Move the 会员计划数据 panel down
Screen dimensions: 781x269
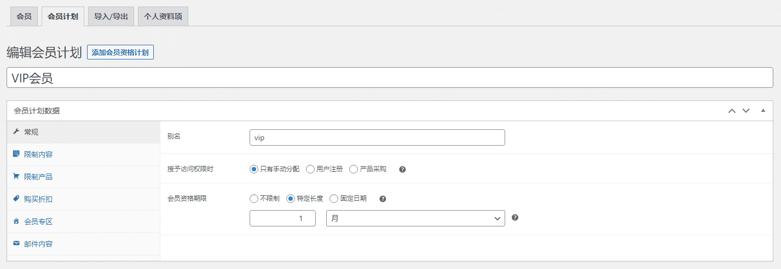coord(745,111)
